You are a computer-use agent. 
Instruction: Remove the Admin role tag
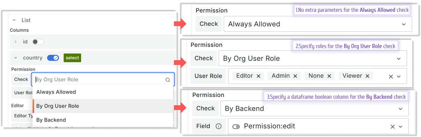click(x=295, y=76)
